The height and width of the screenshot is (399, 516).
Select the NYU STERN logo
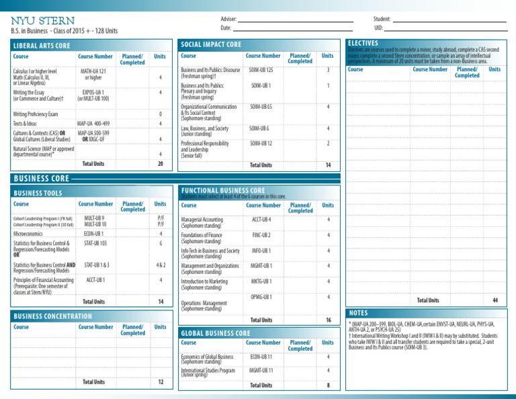pos(43,21)
